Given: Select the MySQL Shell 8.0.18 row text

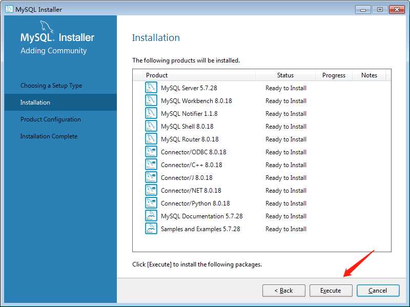Looking at the screenshot, I should tap(187, 126).
